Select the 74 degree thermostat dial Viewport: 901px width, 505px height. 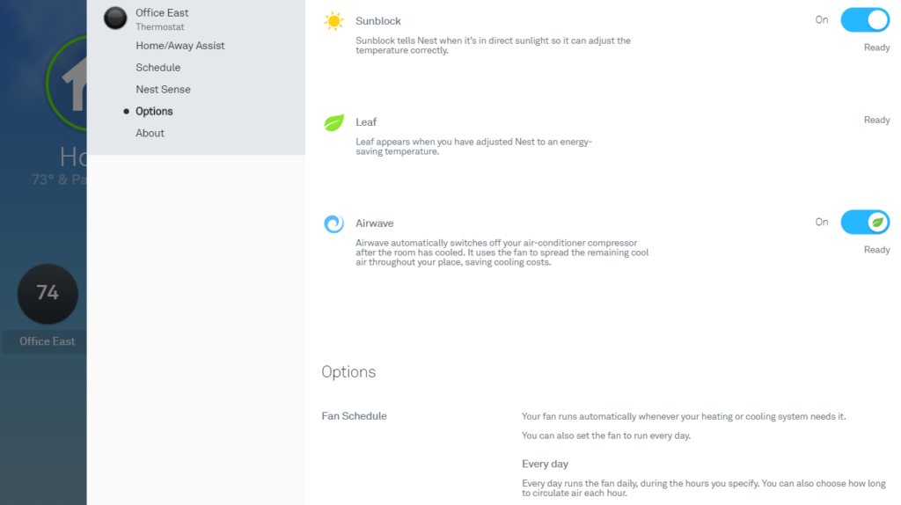pyautogui.click(x=48, y=294)
